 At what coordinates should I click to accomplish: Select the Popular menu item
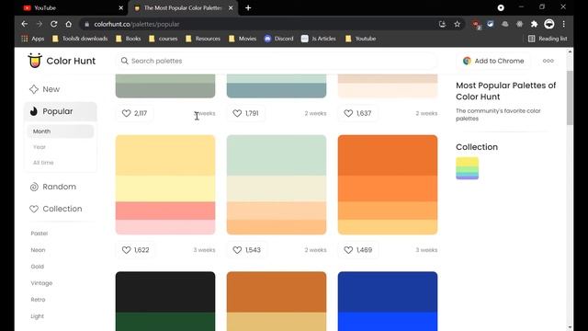61,111
